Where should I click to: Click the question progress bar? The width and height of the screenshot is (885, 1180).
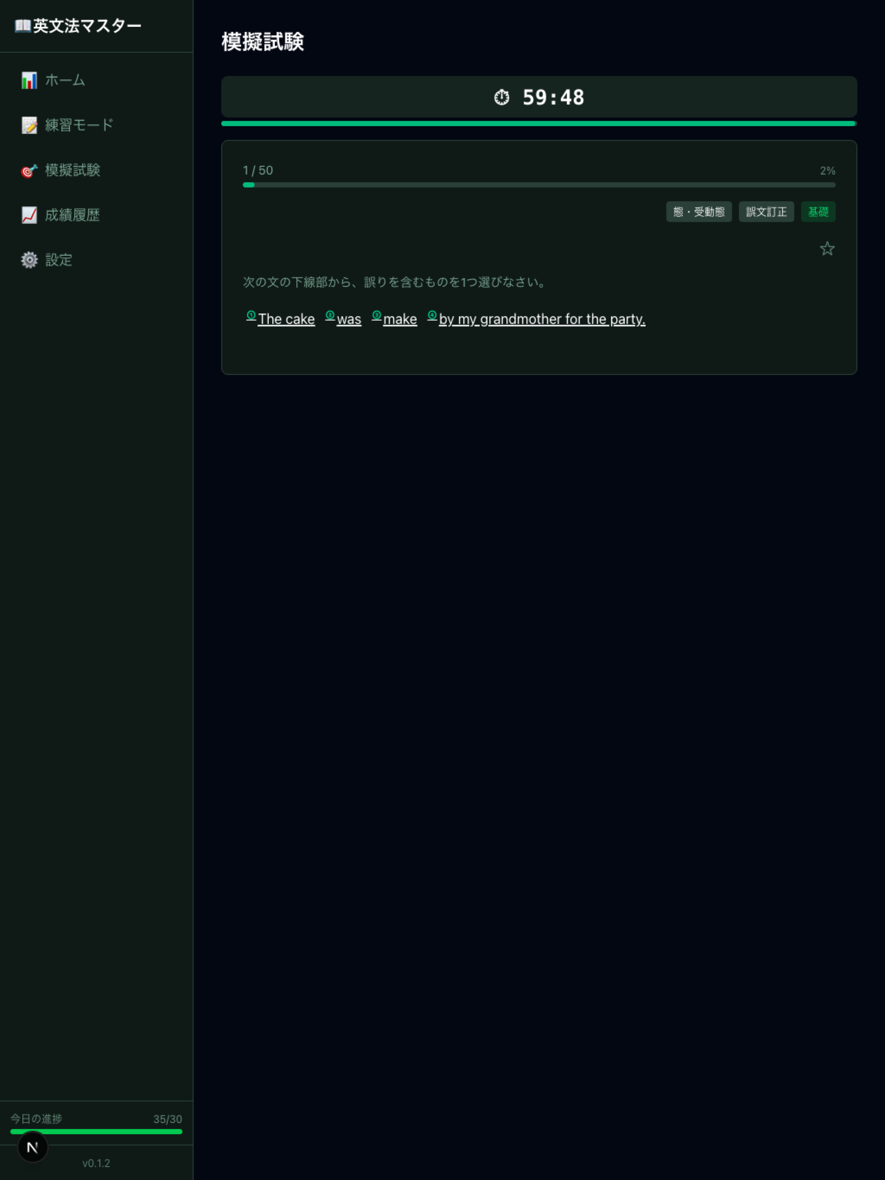click(539, 185)
